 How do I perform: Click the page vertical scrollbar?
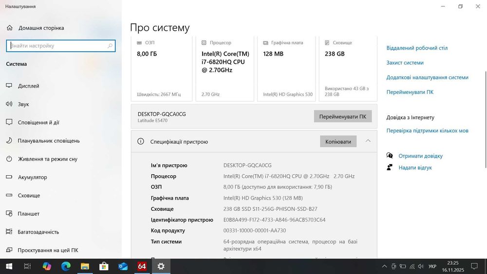[486, 119]
